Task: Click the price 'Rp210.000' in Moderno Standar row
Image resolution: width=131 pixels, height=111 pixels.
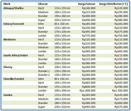Action: point(89,43)
